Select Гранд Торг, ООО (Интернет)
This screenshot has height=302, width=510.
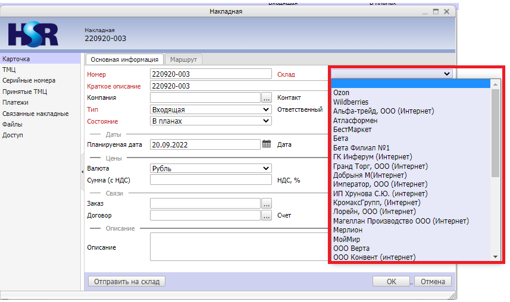[411, 166]
